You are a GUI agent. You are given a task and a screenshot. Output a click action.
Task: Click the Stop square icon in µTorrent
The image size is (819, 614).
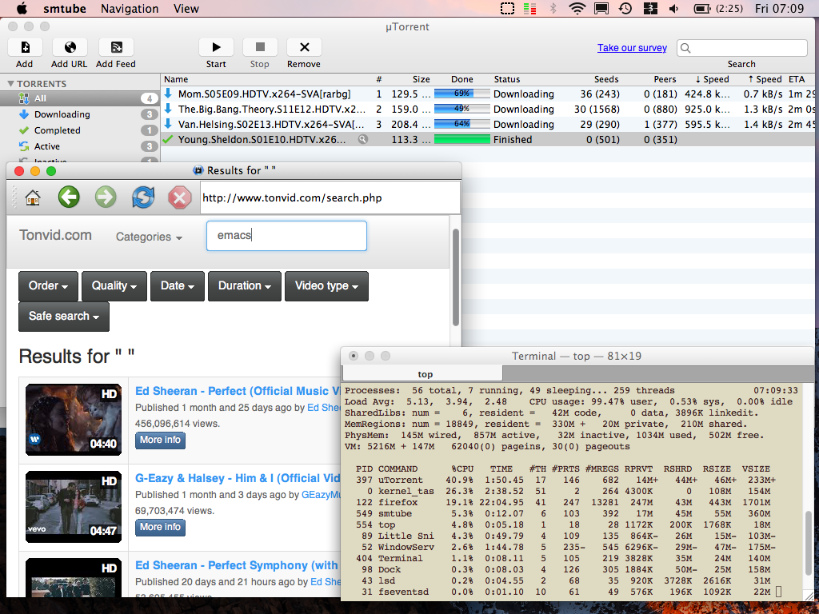tap(260, 47)
